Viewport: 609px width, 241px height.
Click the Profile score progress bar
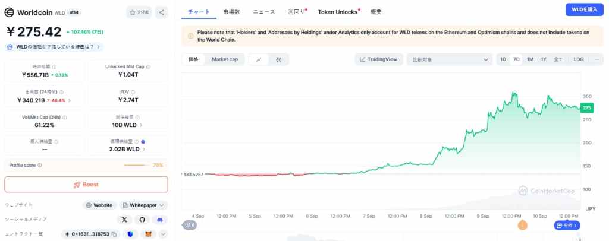pos(137,166)
